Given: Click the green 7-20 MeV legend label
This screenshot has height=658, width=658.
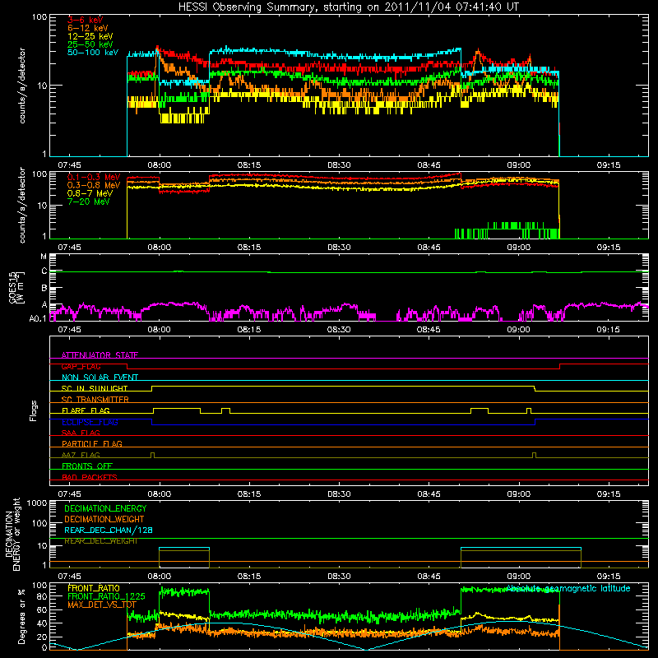Looking at the screenshot, I should coord(89,202).
